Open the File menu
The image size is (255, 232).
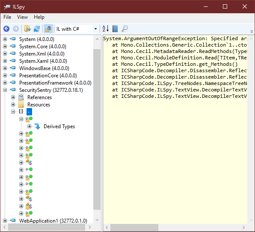coord(7,17)
